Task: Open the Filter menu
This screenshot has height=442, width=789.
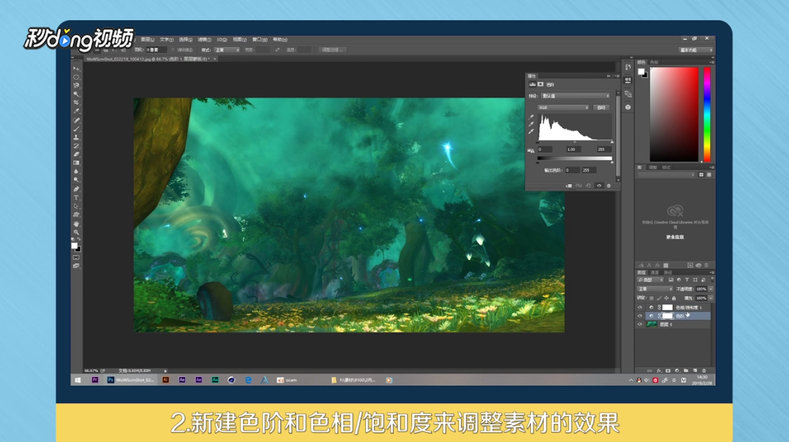Action: point(204,39)
